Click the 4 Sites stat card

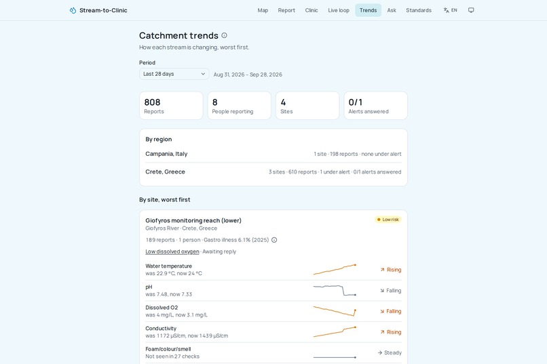pos(307,106)
